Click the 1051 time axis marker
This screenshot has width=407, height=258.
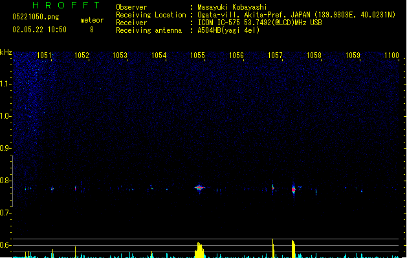point(45,55)
